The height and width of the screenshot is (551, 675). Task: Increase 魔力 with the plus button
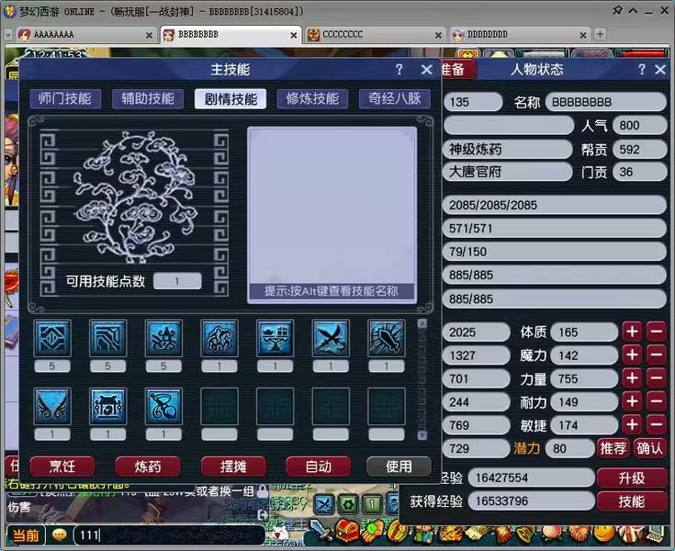(632, 355)
